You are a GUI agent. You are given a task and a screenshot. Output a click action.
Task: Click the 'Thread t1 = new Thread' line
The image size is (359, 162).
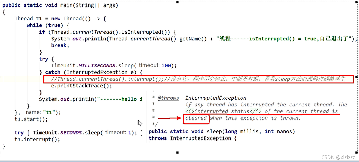pyautogui.click(x=60, y=19)
